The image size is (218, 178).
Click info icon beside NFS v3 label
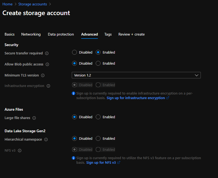click(x=20, y=151)
